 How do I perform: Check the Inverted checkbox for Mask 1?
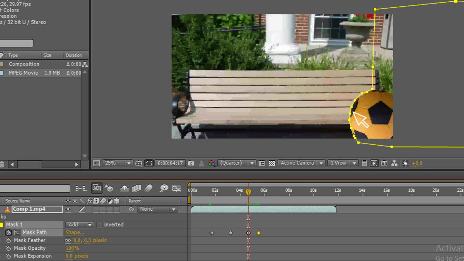click(100, 225)
